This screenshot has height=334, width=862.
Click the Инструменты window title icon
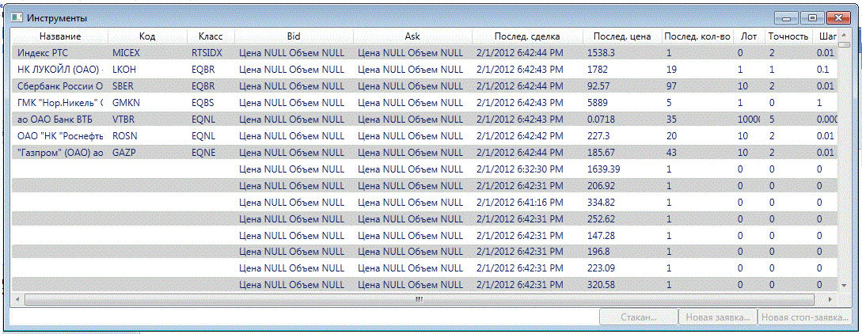point(17,17)
